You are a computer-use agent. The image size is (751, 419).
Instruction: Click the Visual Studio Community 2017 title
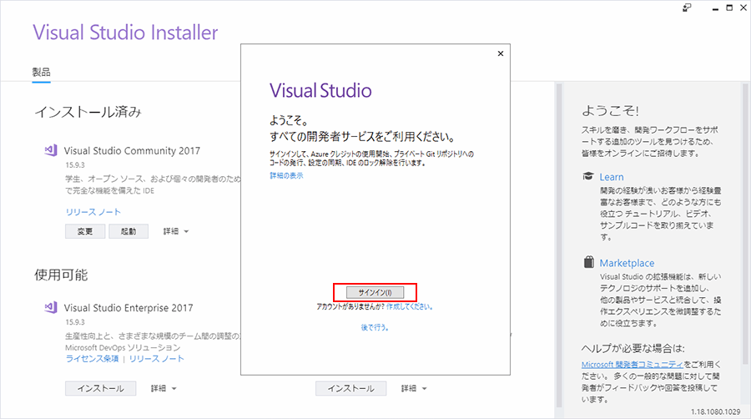(x=132, y=151)
